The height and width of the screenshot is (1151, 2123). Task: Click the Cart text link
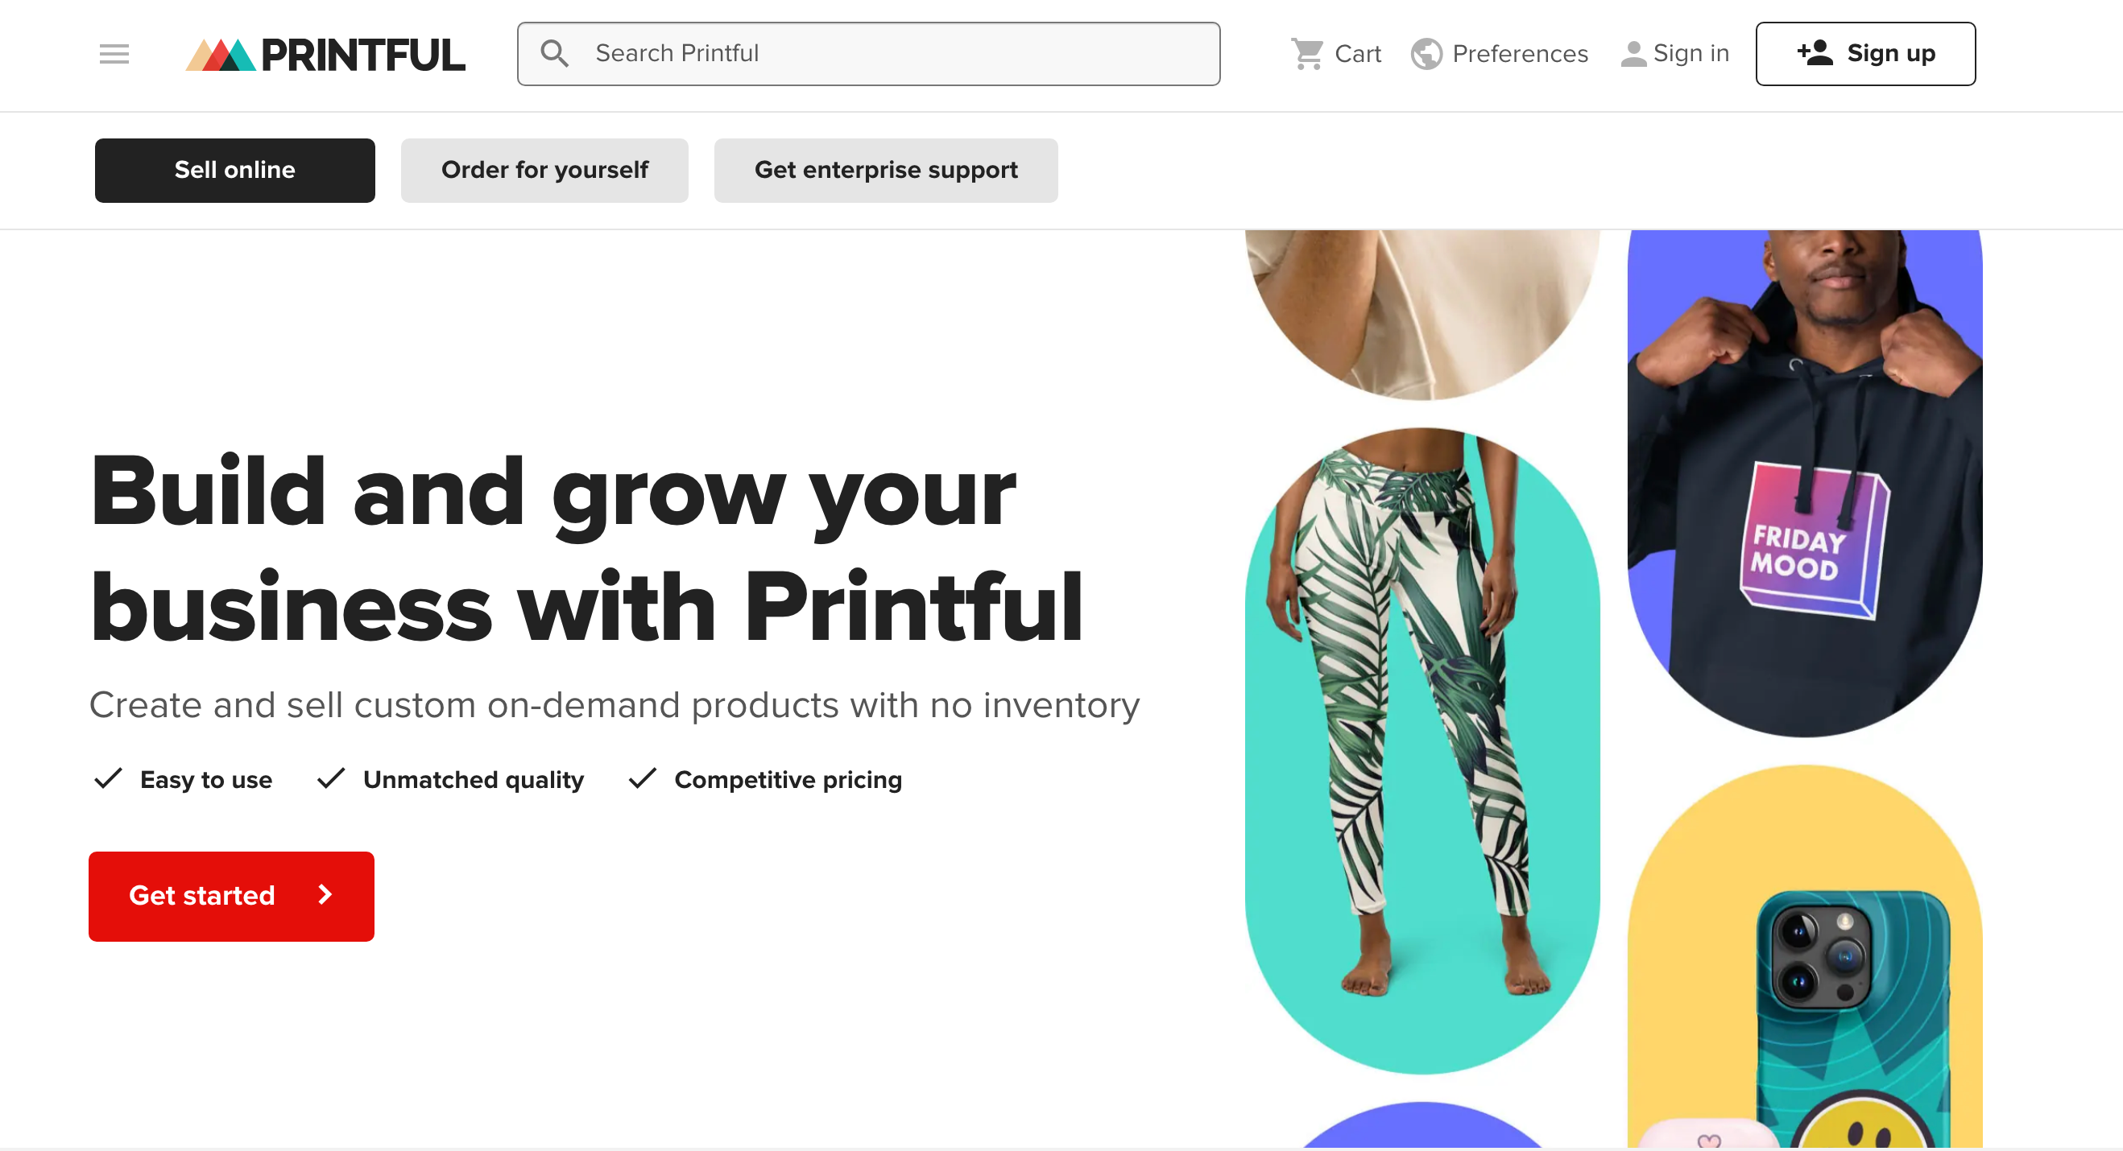tap(1357, 55)
